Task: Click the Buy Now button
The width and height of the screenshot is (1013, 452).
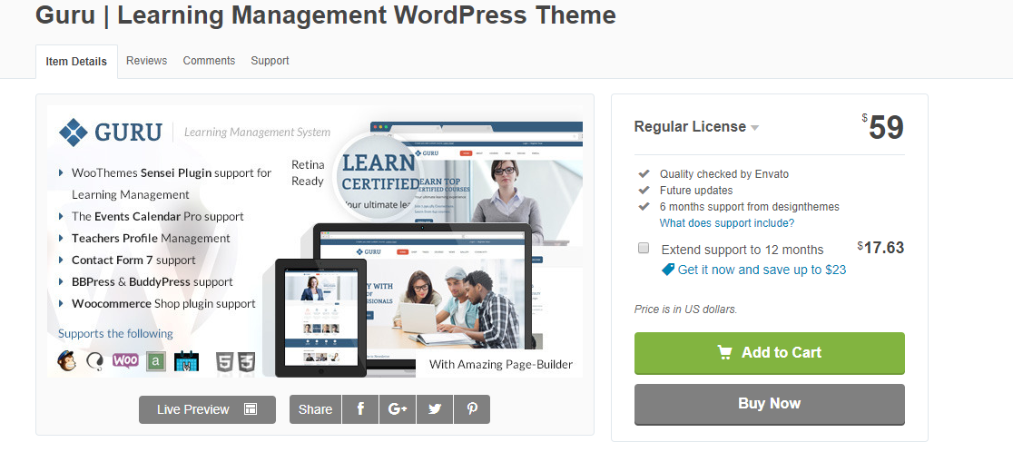Action: [770, 404]
